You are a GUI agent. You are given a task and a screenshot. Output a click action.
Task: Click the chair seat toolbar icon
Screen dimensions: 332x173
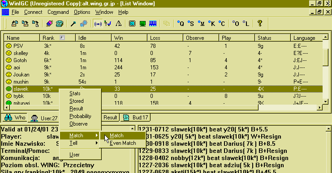click(x=108, y=23)
